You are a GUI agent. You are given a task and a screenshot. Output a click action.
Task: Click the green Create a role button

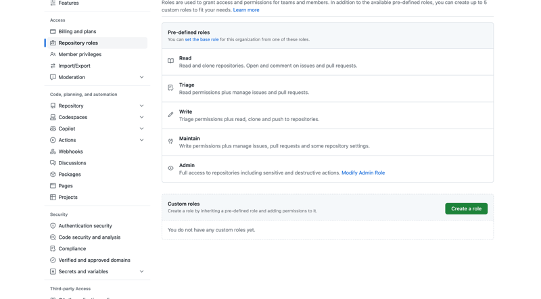(466, 208)
